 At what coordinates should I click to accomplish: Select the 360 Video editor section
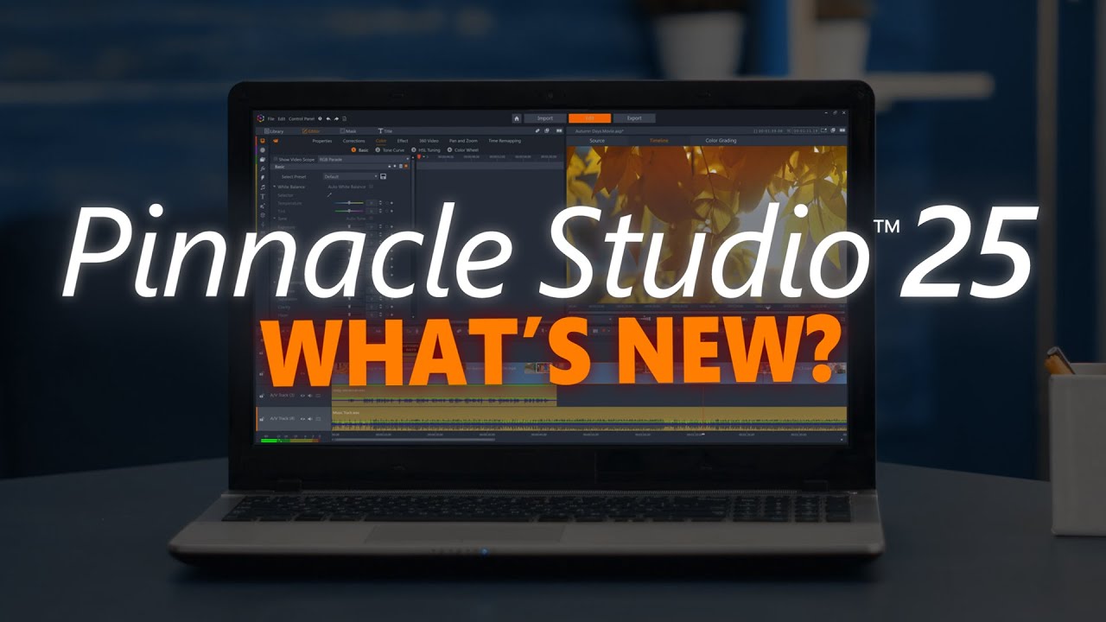tap(429, 141)
